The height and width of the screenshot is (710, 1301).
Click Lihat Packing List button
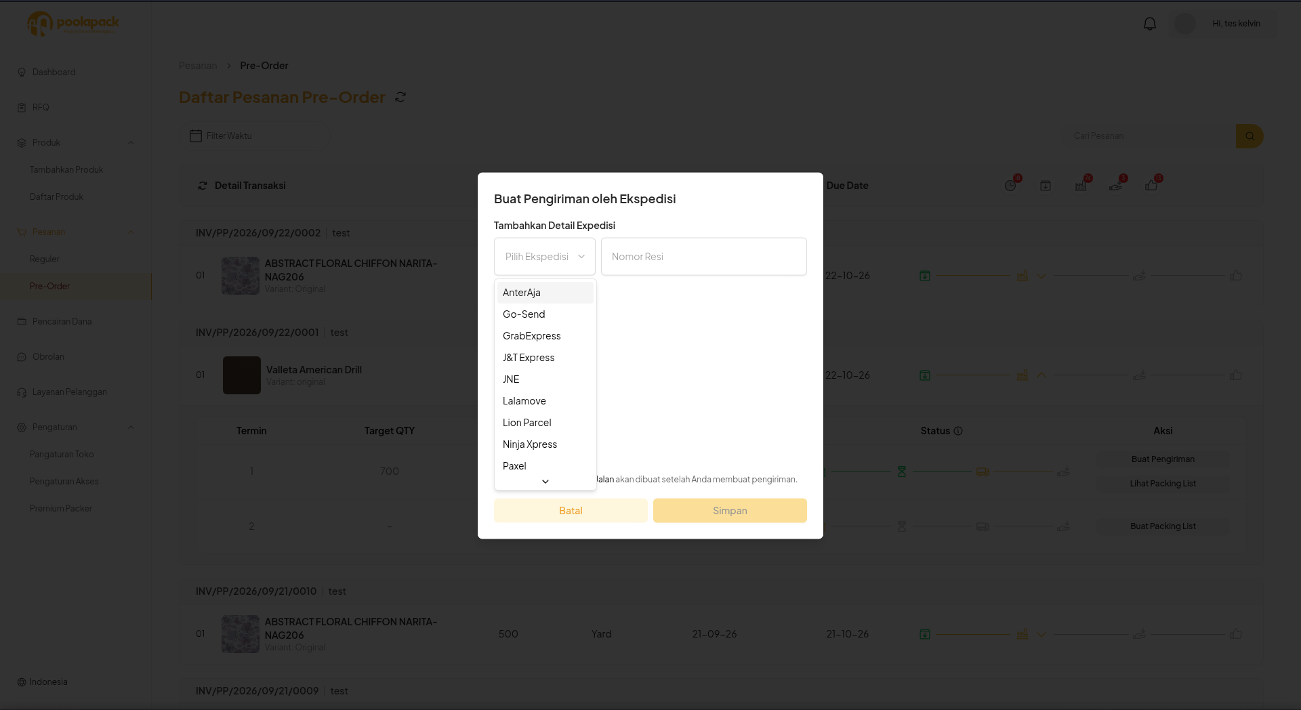click(1163, 484)
